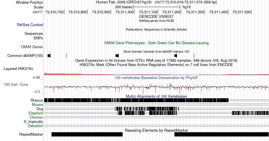Image resolution: width=269 pixels, height=141 pixels.
Task: Click Multiz Alignments of 100 Vertebrates title
Action: point(156,96)
